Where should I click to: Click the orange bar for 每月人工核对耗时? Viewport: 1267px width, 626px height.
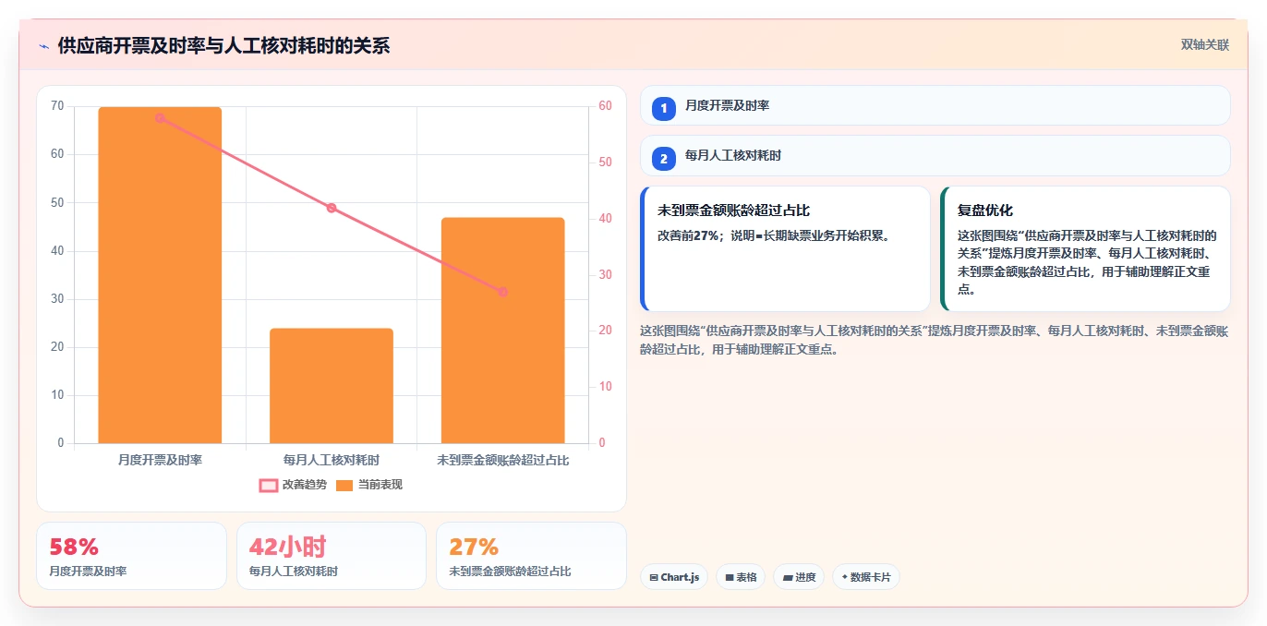coord(332,386)
